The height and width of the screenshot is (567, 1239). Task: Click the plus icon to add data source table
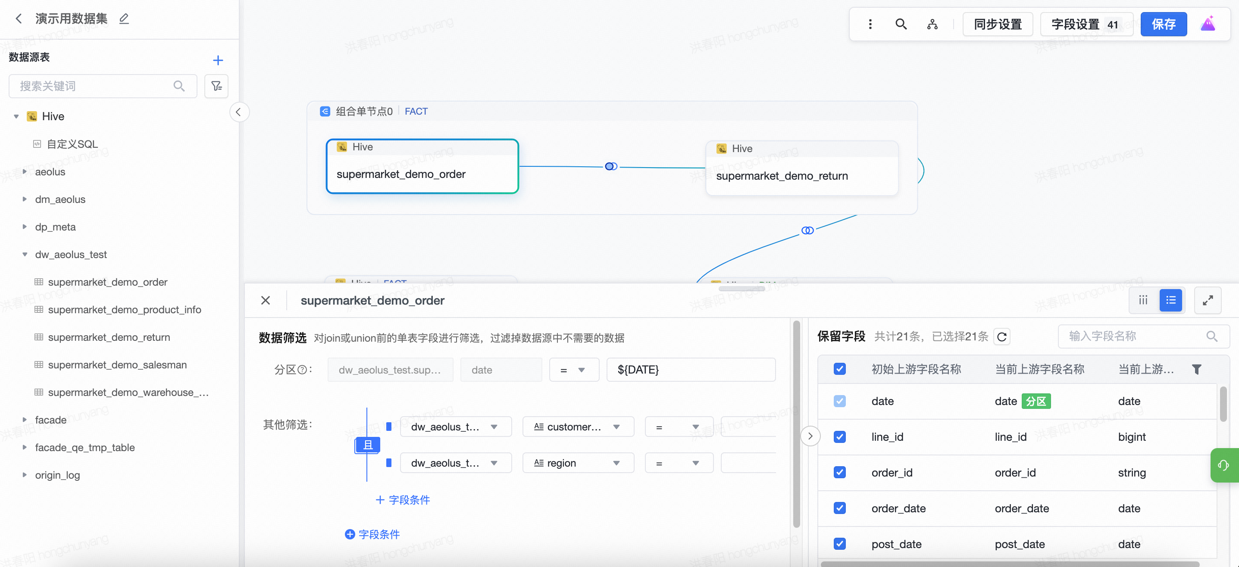click(x=218, y=60)
